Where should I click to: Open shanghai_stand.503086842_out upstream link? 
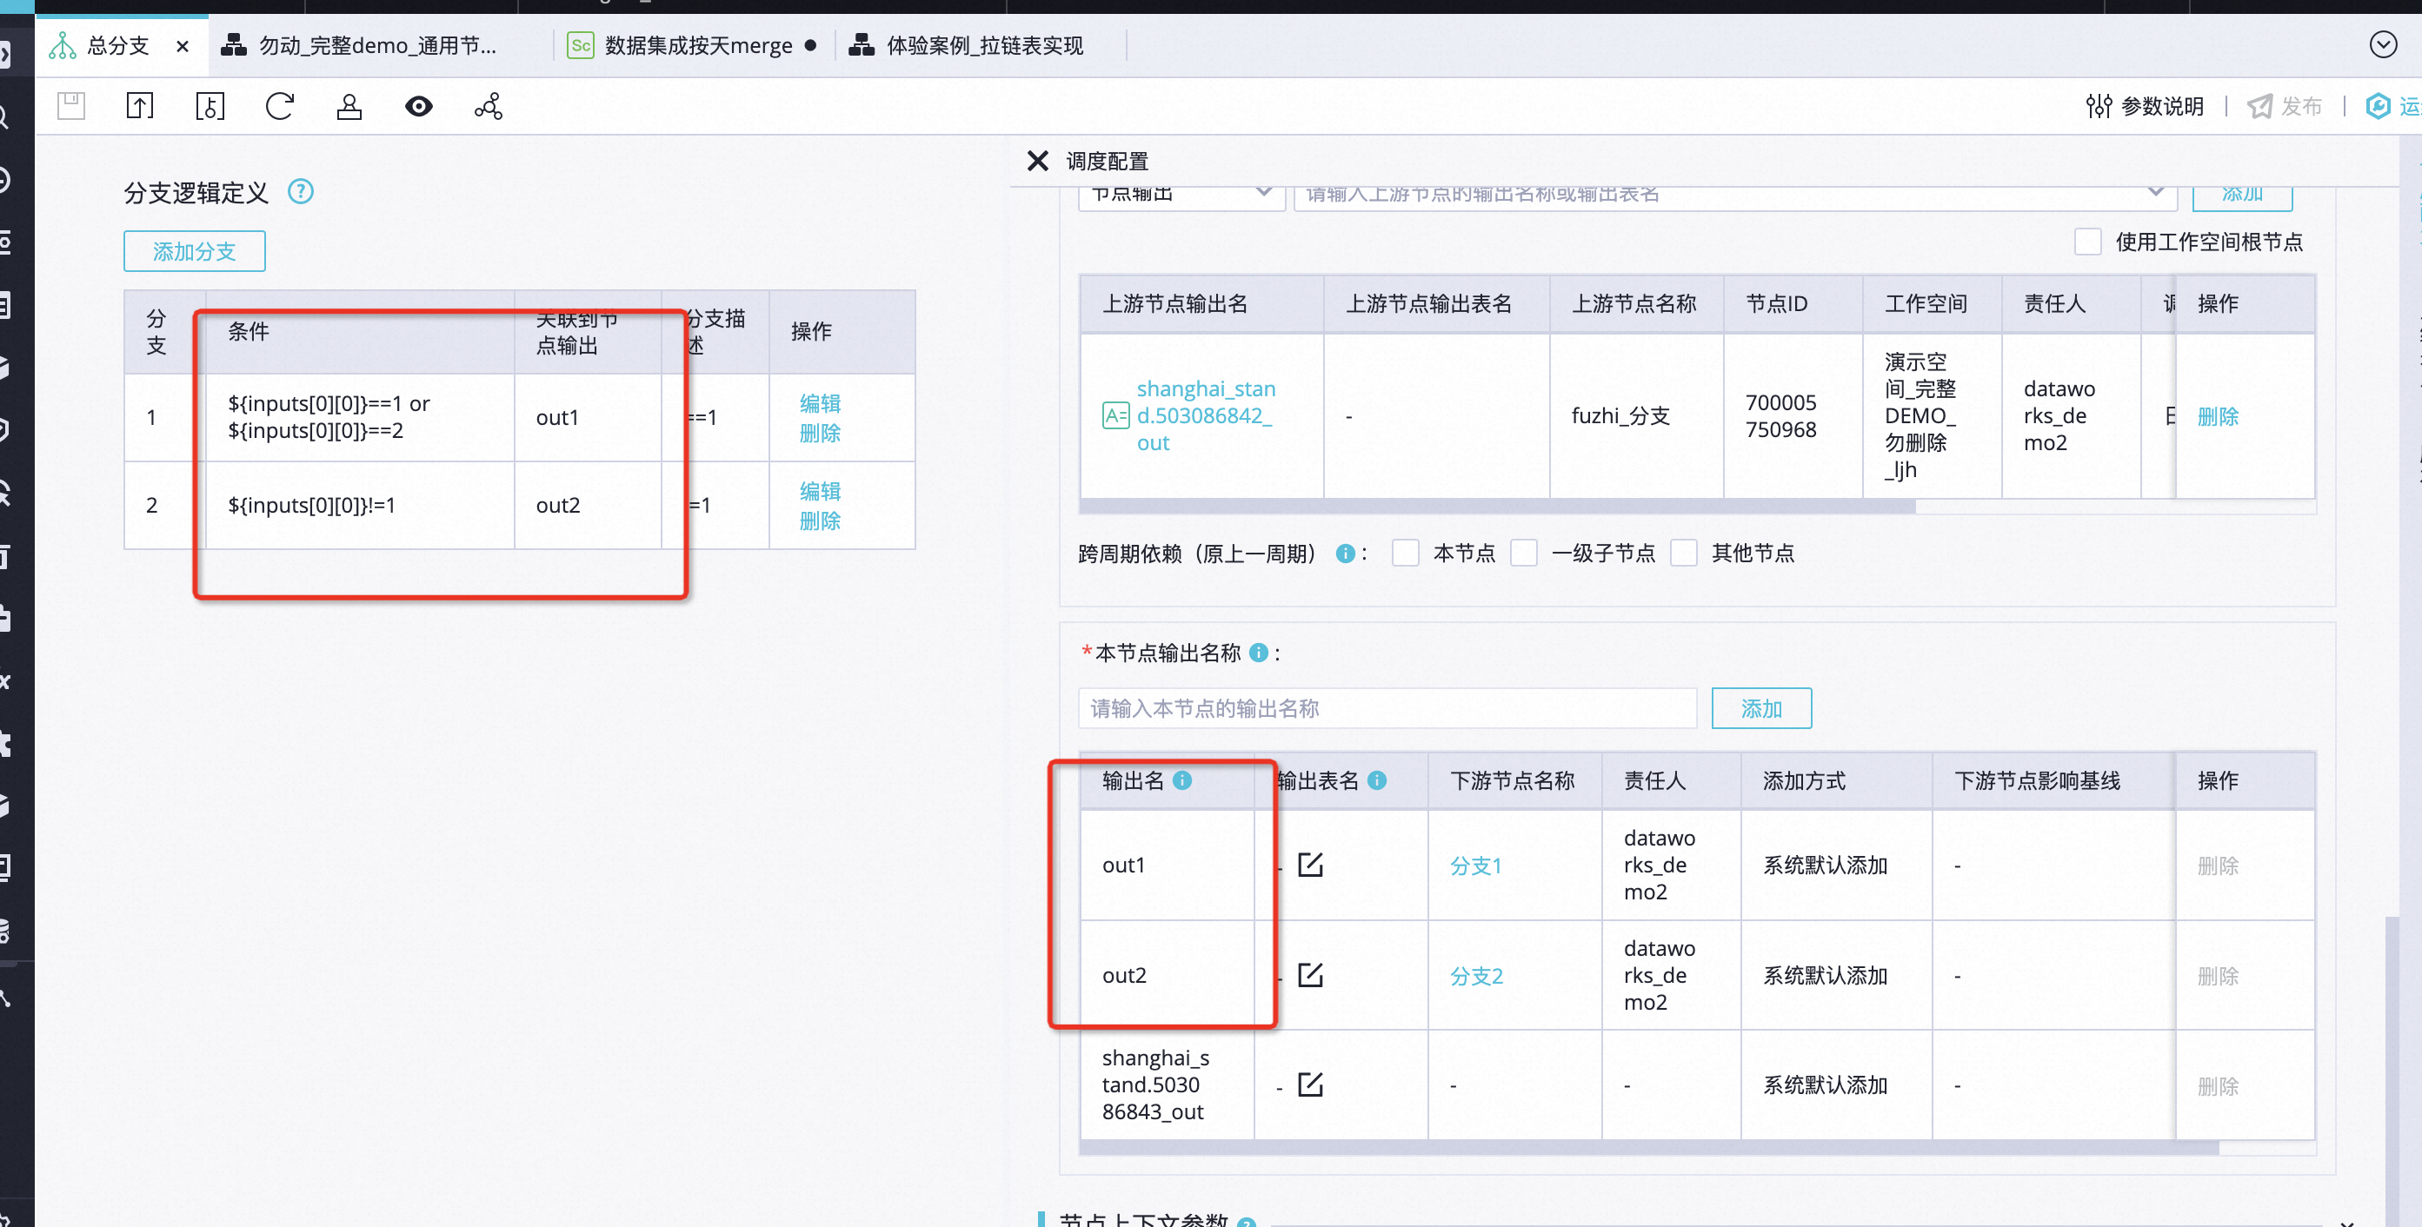tap(1206, 415)
